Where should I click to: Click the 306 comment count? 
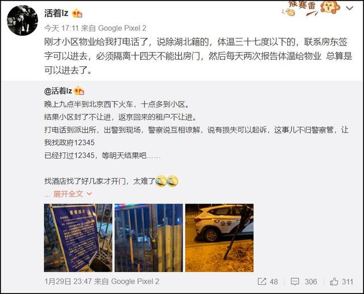(311, 281)
